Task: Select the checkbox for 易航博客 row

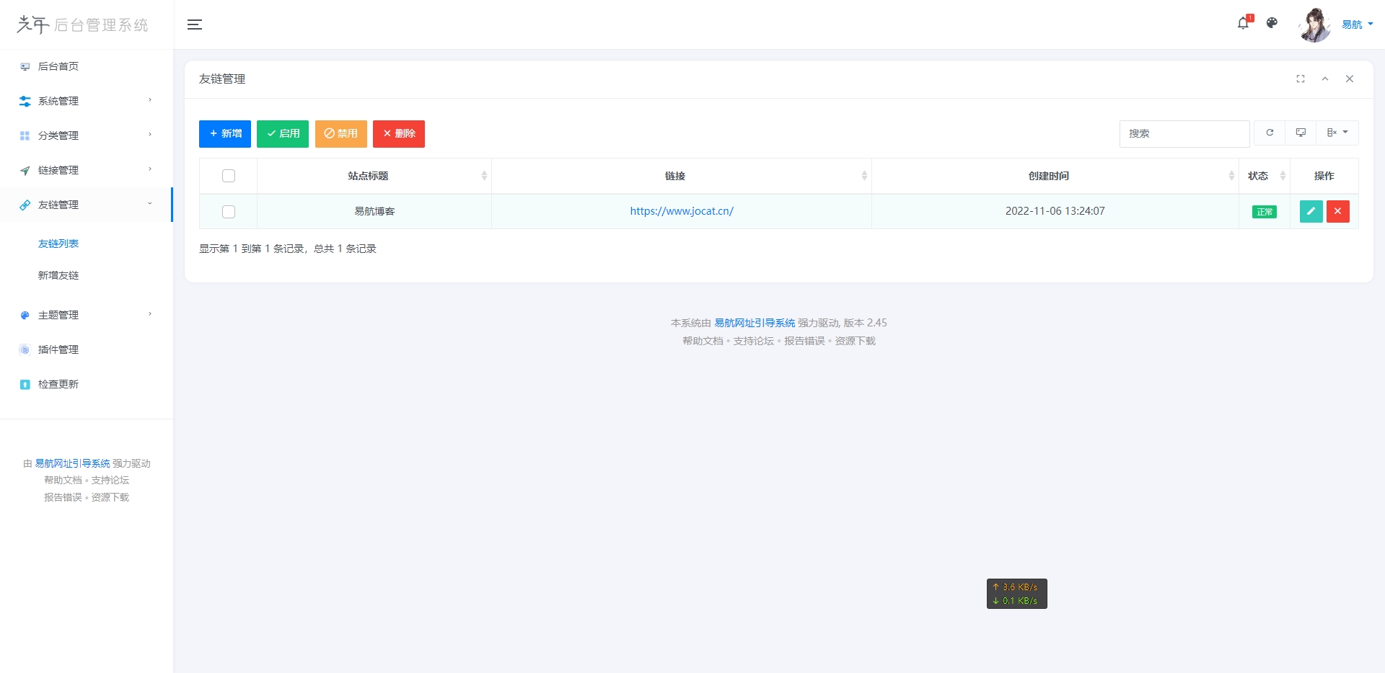Action: pyautogui.click(x=229, y=212)
